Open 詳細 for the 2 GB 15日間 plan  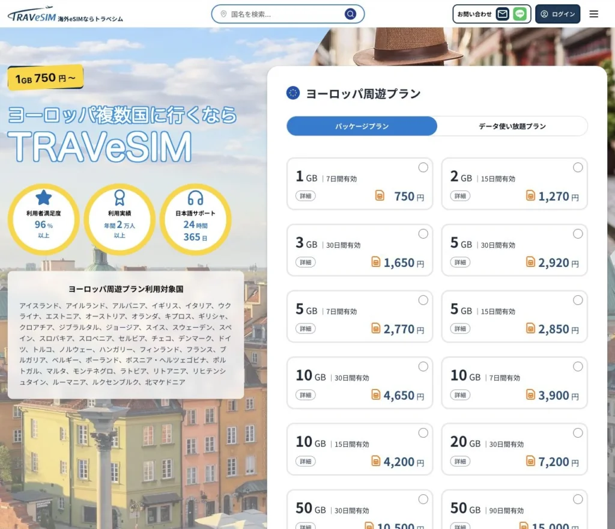tap(460, 196)
